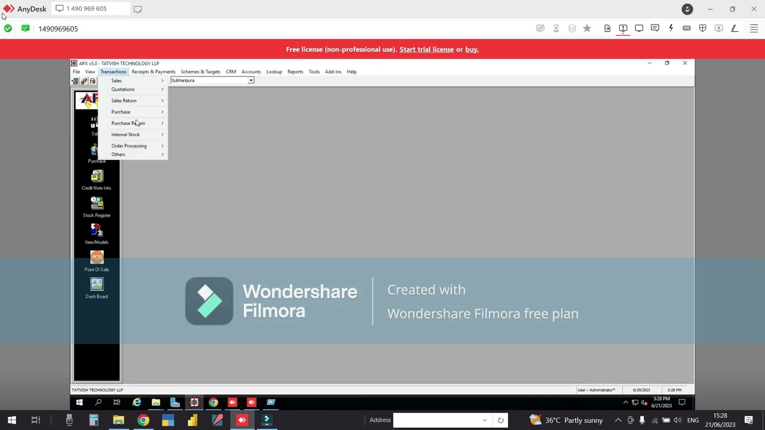Open AnyDesk keyboard settings icon
The width and height of the screenshot is (765, 430).
click(x=687, y=28)
